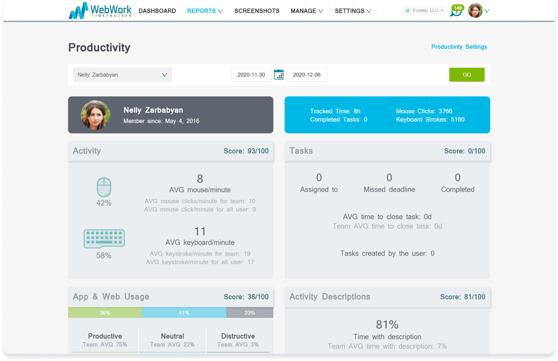Click the Productivity page heading
This screenshot has height=361, width=558.
click(x=99, y=47)
